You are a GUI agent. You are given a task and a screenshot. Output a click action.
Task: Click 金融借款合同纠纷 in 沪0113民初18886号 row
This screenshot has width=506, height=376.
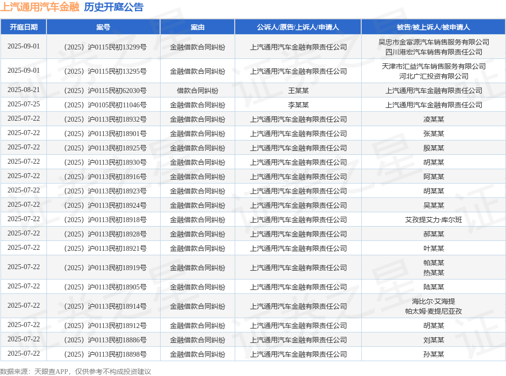(x=198, y=340)
